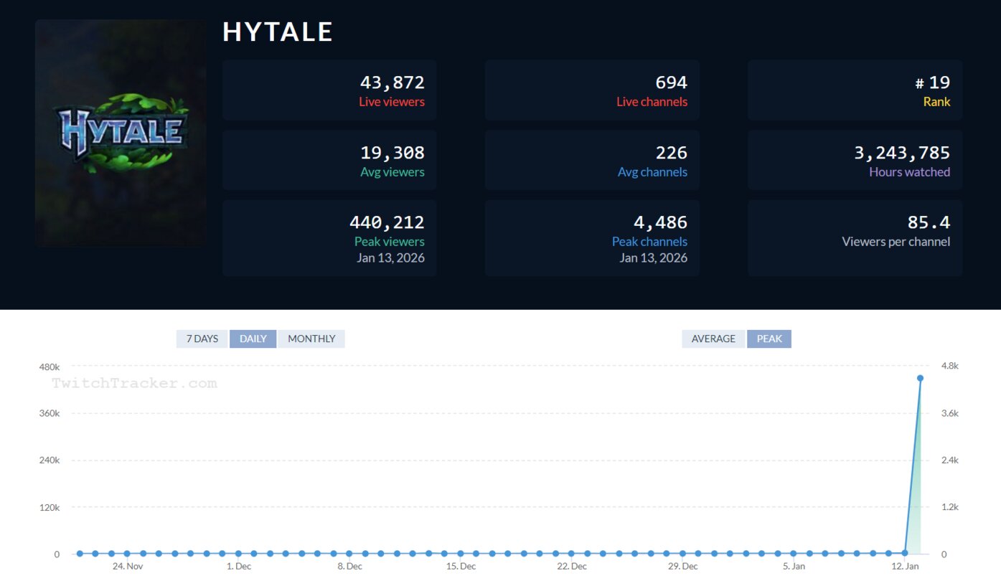Click the TwitchTracker.com watermark on chart
Screen dimensions: 1001x581
coord(134,384)
